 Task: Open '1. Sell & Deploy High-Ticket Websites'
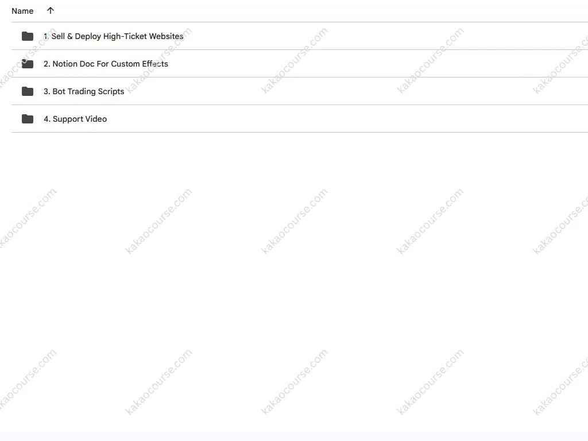point(113,36)
